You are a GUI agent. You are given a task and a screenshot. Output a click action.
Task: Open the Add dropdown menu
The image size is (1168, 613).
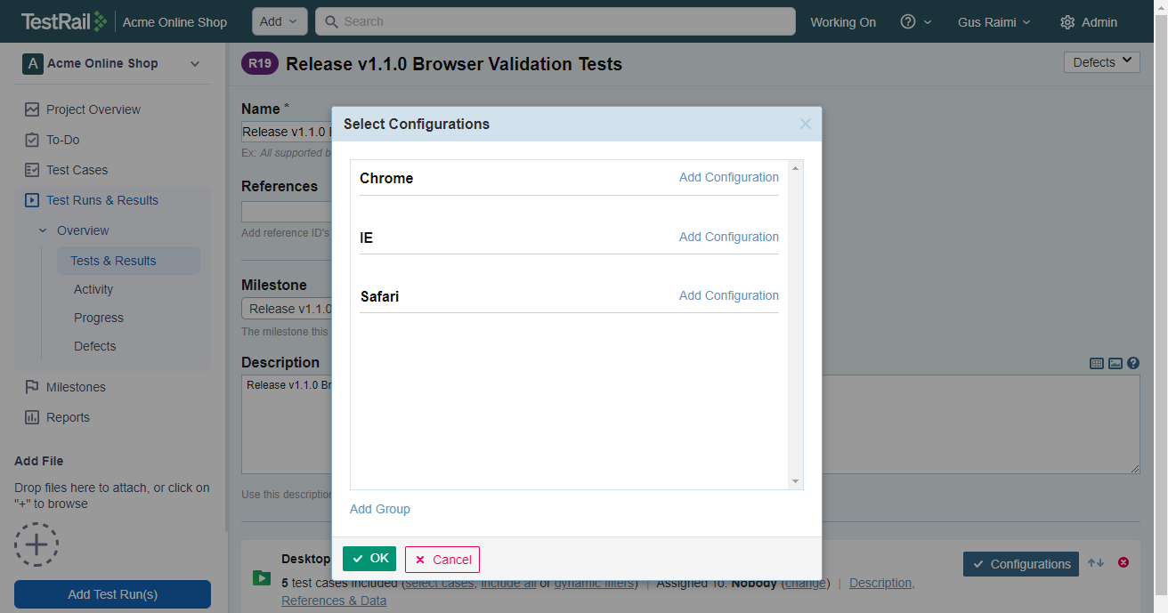click(280, 21)
